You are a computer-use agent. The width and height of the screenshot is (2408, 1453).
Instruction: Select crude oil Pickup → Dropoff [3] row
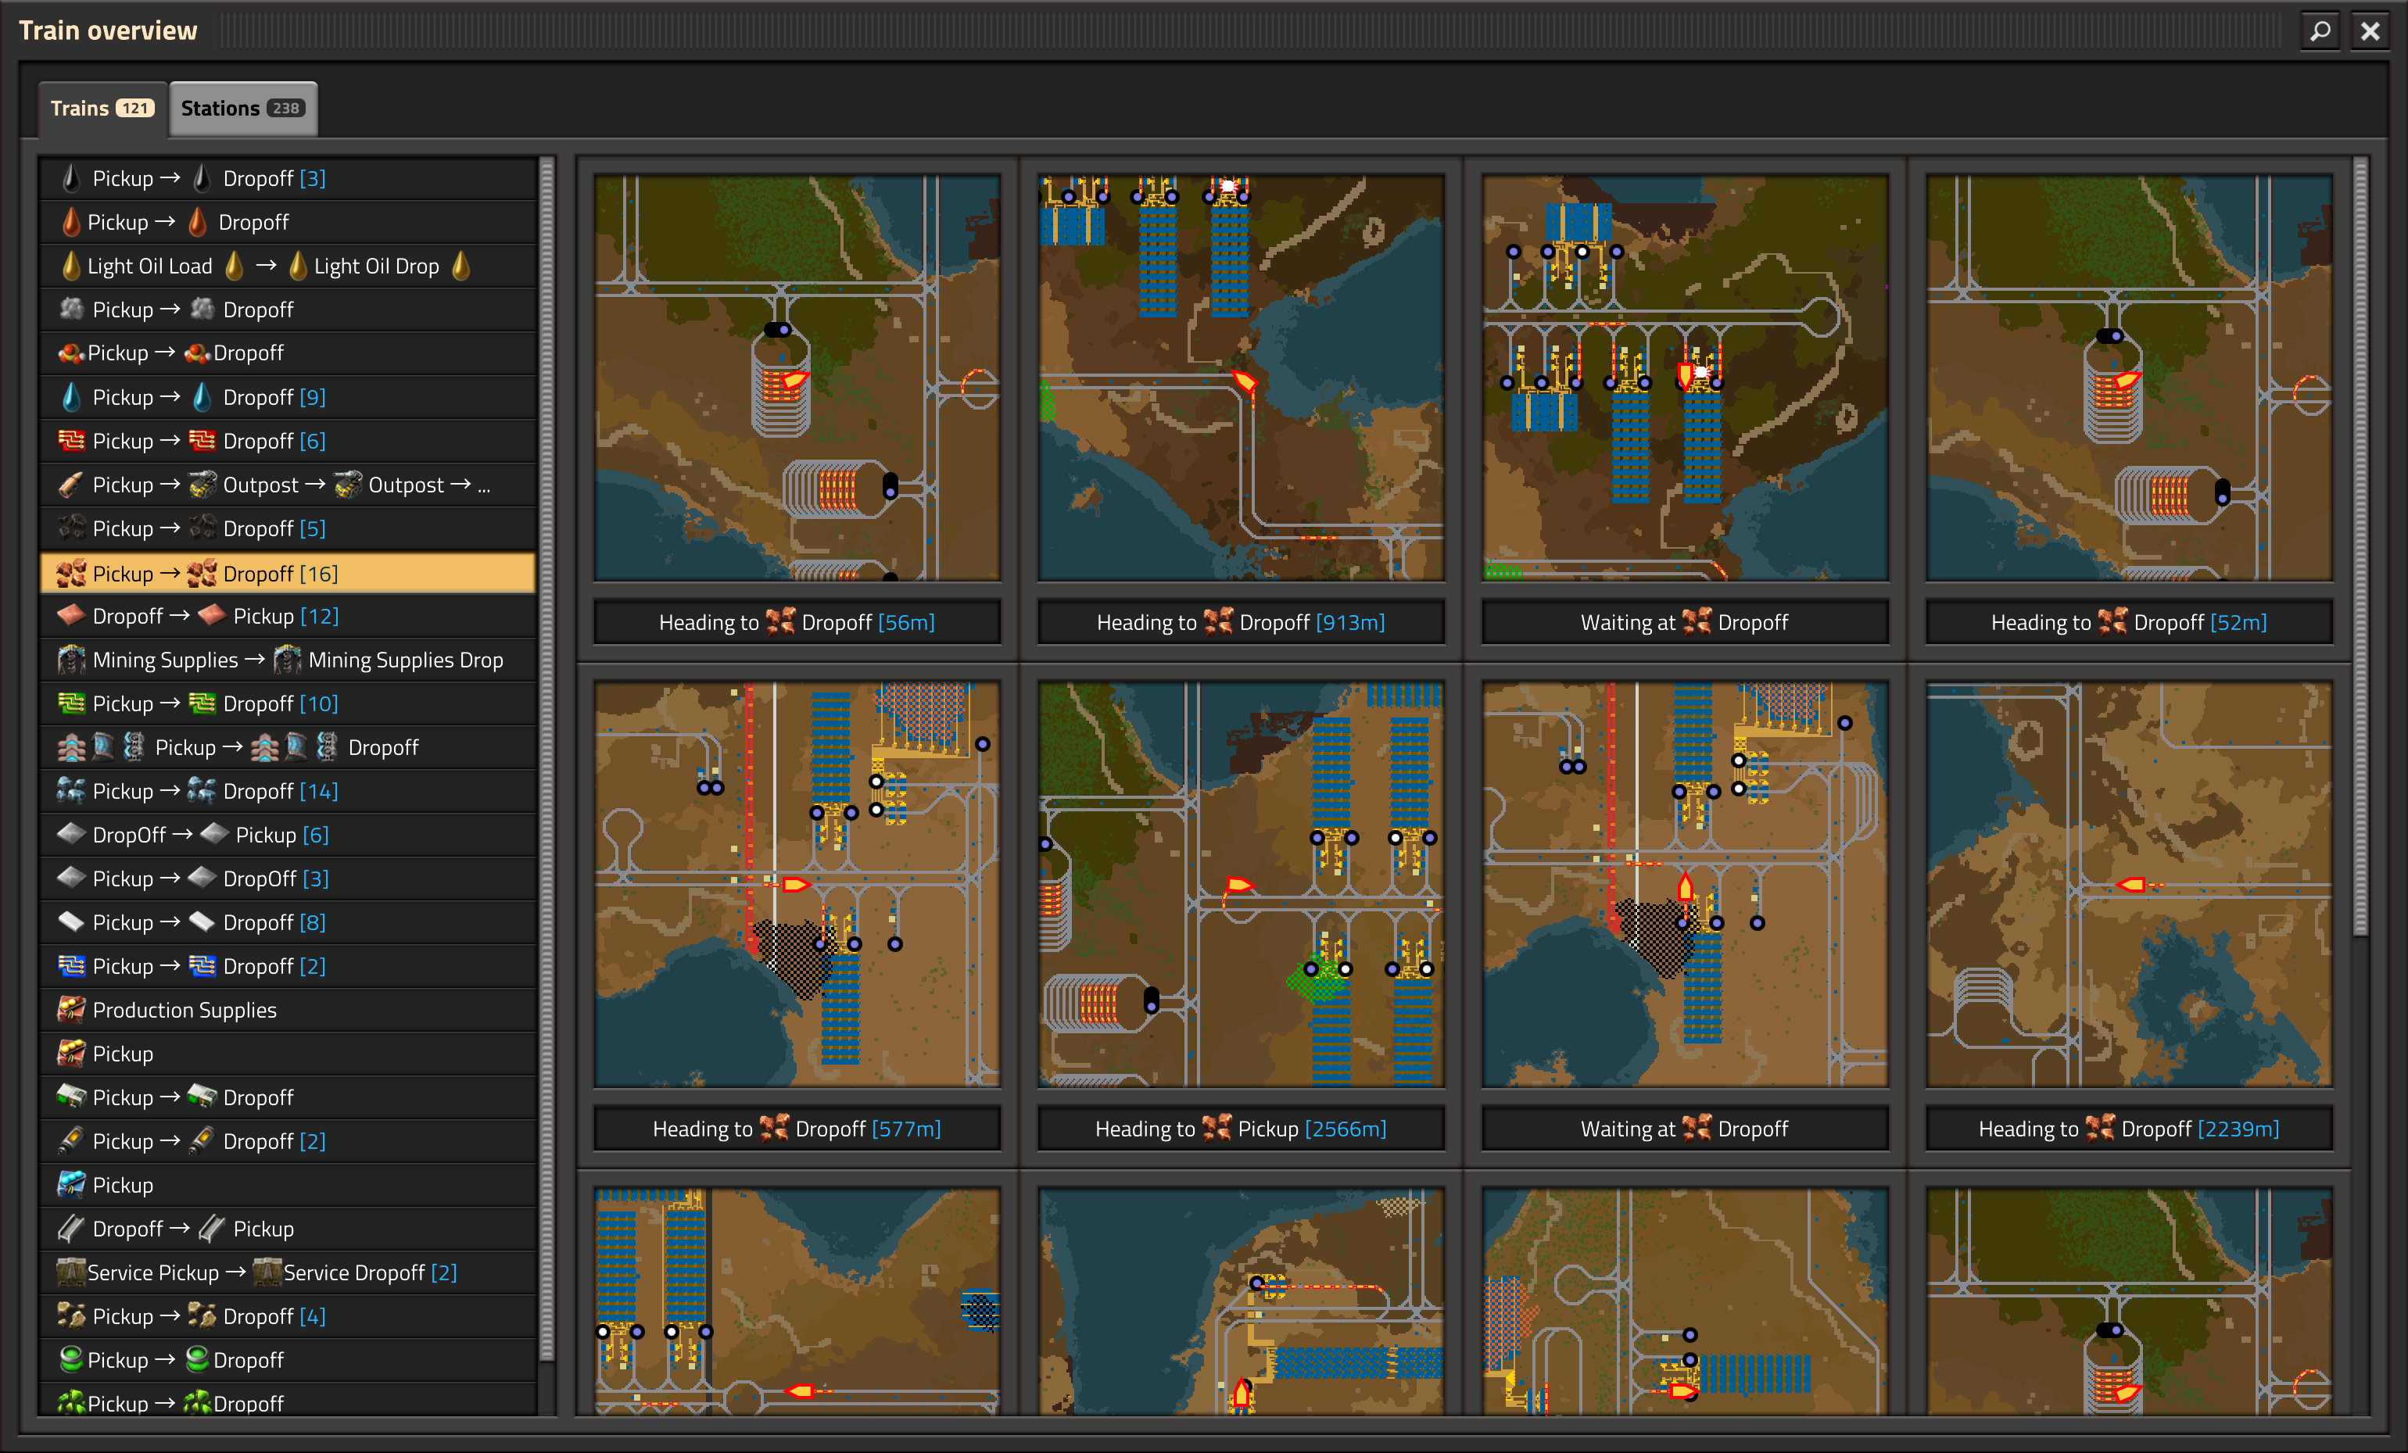click(288, 178)
